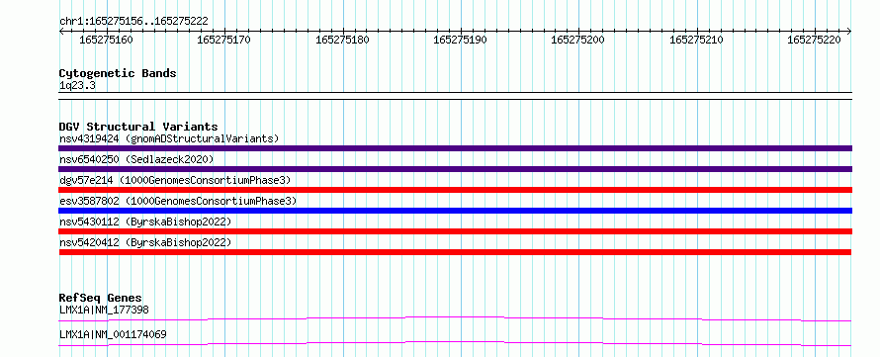Open the Cytogenetic Bands track title

pyautogui.click(x=118, y=73)
